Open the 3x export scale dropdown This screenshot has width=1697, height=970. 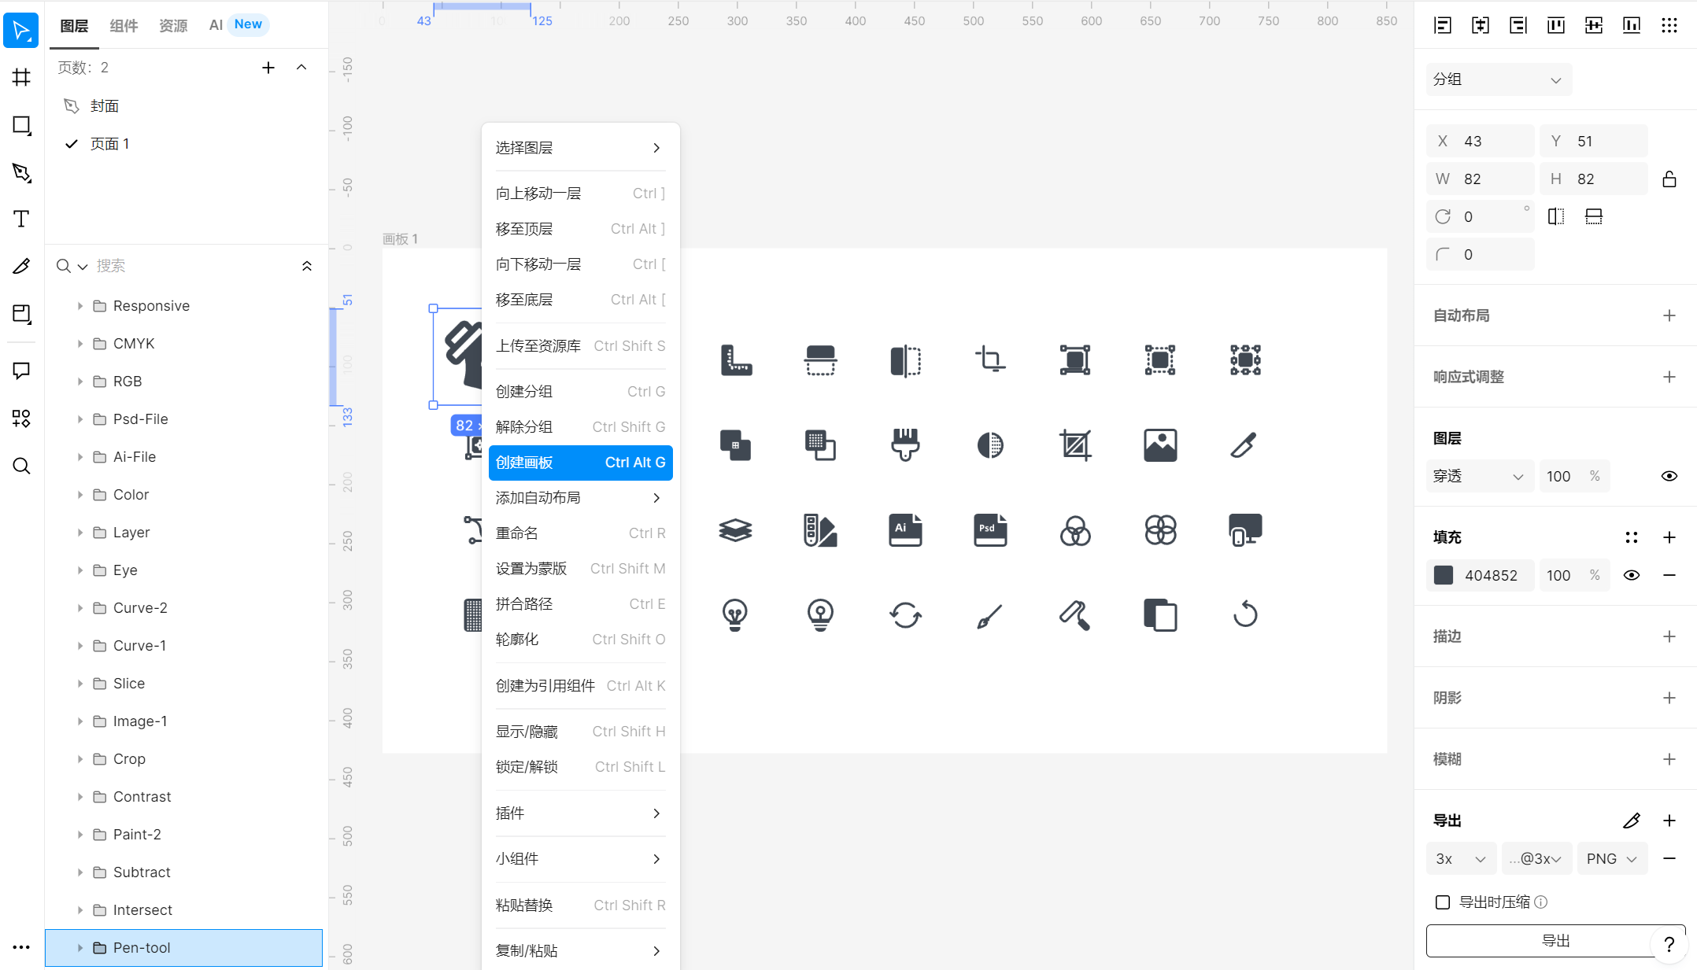tap(1461, 858)
